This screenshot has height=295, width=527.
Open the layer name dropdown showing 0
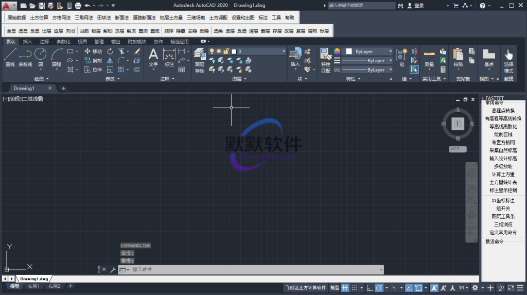[x=260, y=51]
